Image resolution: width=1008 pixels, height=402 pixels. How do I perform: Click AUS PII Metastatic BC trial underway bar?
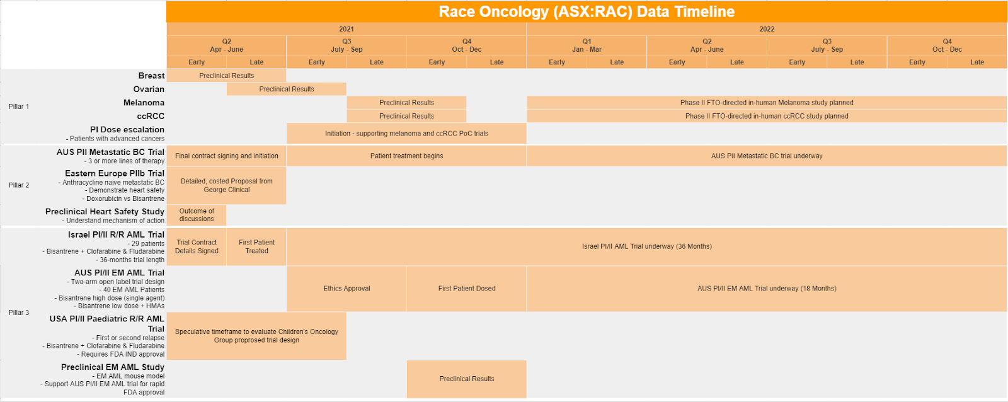[x=767, y=156]
